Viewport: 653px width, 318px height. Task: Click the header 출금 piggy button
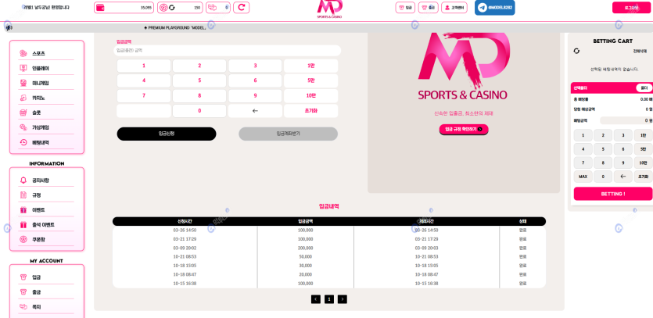pyautogui.click(x=428, y=8)
